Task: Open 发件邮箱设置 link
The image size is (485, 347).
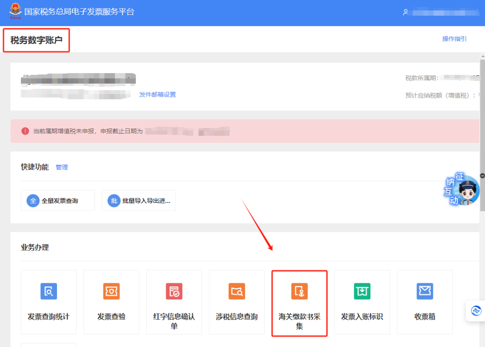Action: click(158, 94)
